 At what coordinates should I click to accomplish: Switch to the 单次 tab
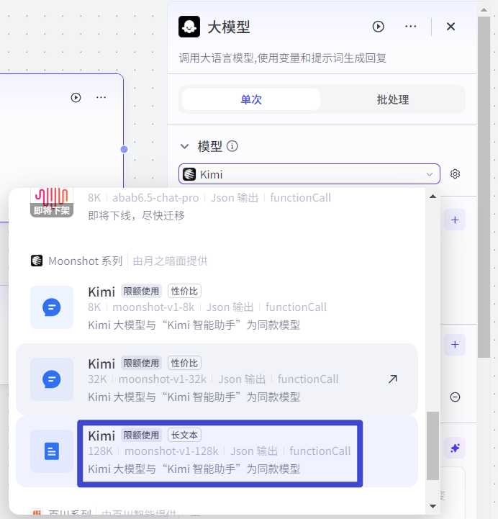click(251, 99)
